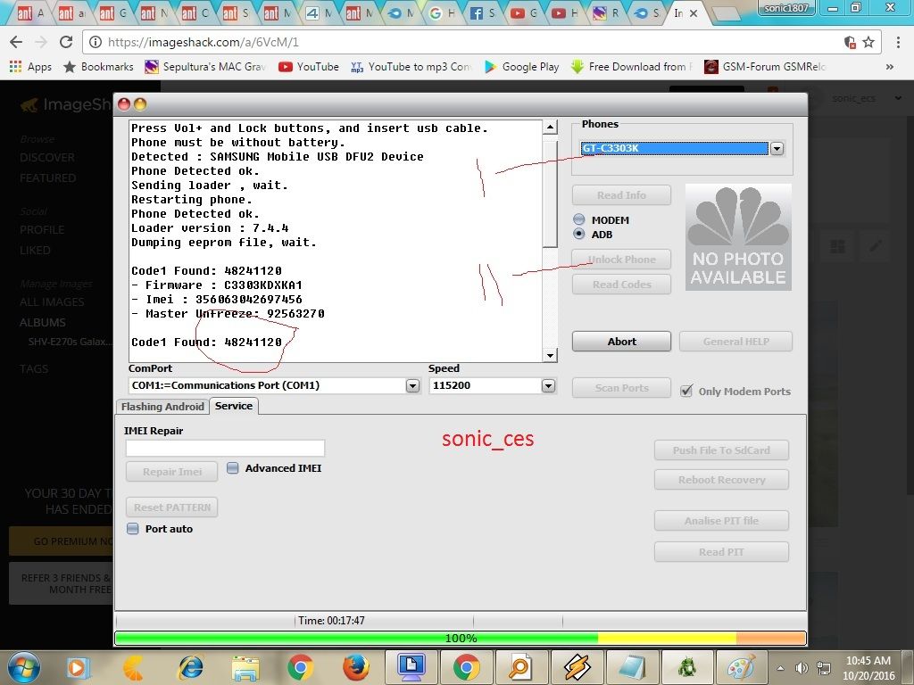Launch Internet Explorer from the taskbar
This screenshot has height=685, width=914.
(x=190, y=666)
